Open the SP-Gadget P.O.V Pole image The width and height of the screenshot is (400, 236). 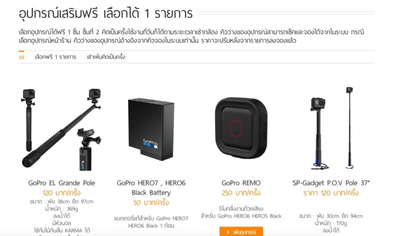pos(331,128)
